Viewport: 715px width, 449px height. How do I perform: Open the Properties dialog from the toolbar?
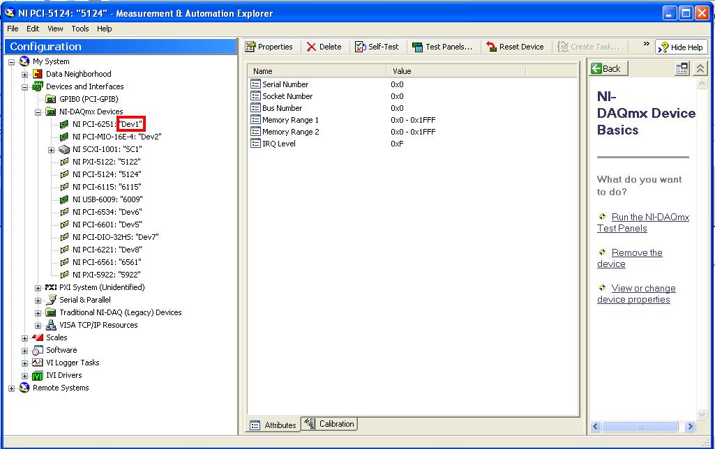click(270, 47)
